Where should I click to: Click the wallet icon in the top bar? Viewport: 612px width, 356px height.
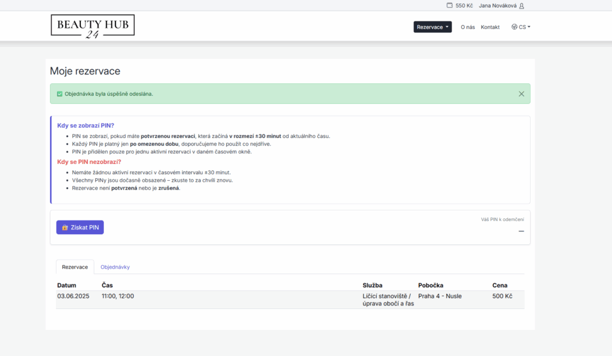coord(450,5)
